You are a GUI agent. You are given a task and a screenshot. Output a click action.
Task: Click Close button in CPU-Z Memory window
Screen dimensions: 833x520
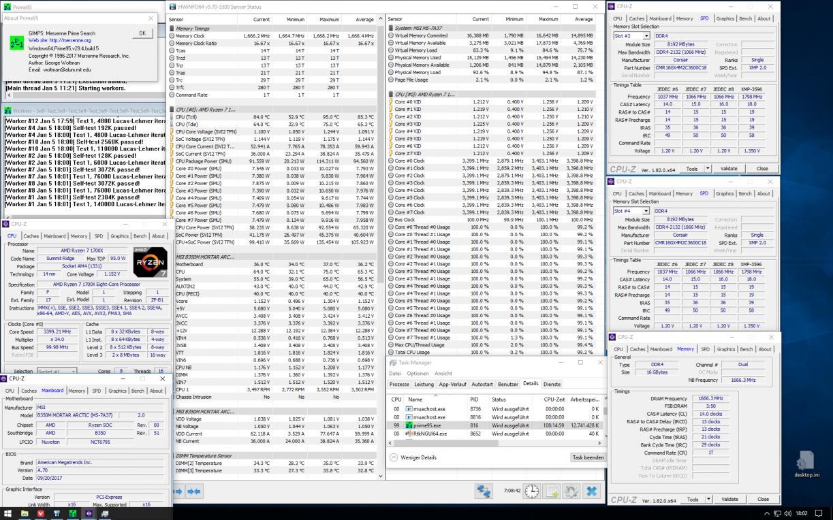coord(762,499)
